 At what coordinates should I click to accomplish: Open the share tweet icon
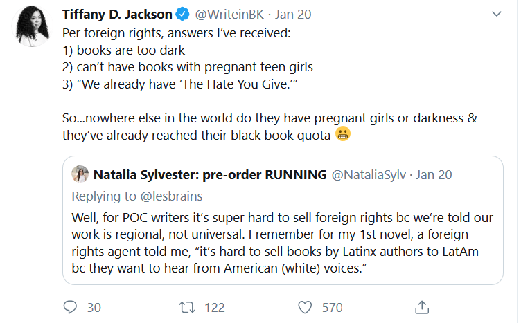[x=421, y=306]
